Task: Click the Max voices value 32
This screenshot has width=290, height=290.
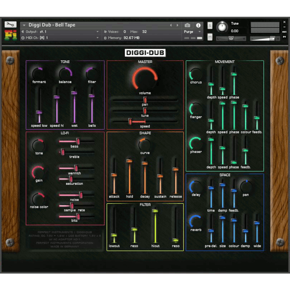Action: click(x=144, y=32)
